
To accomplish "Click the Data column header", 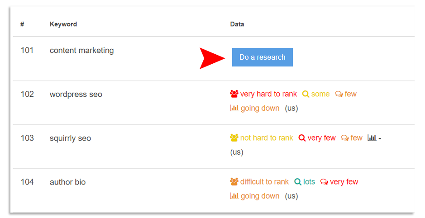I will [237, 24].
